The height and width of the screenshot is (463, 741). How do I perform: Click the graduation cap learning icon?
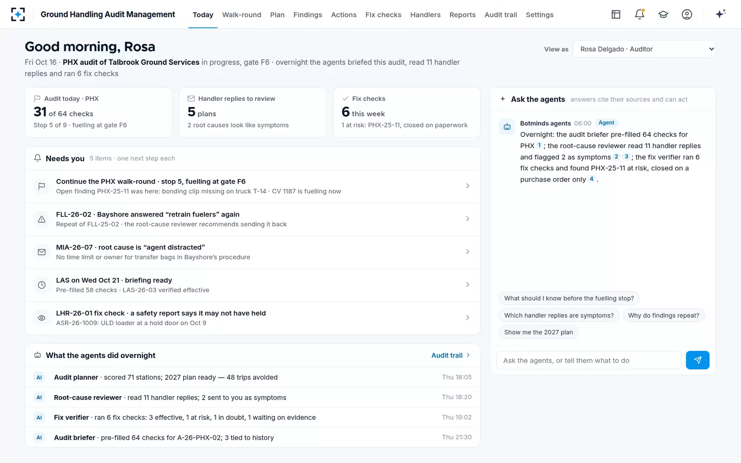click(663, 14)
